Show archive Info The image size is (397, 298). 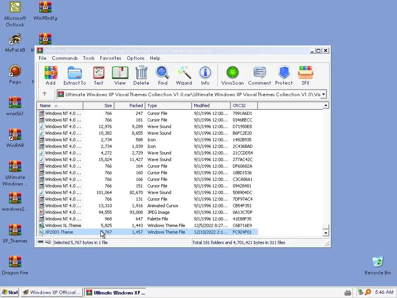click(205, 76)
